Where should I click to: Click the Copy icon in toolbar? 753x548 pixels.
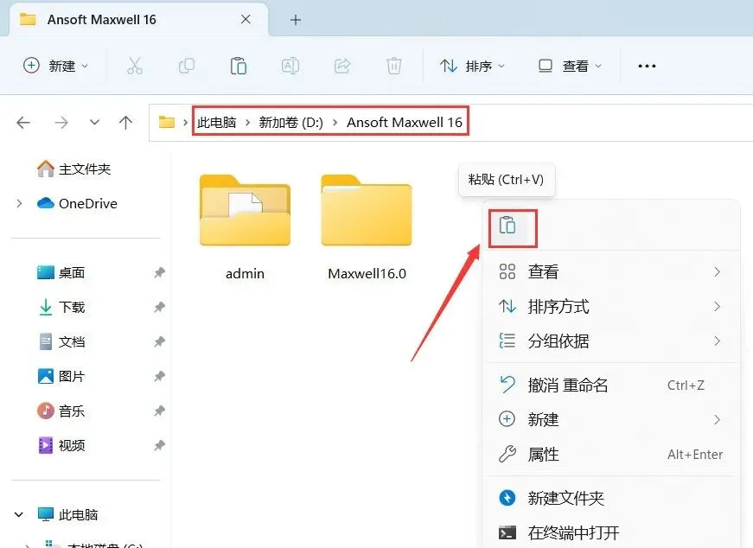(187, 66)
